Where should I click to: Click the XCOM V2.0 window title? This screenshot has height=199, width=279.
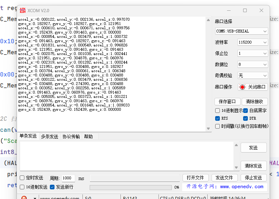click(x=38, y=11)
